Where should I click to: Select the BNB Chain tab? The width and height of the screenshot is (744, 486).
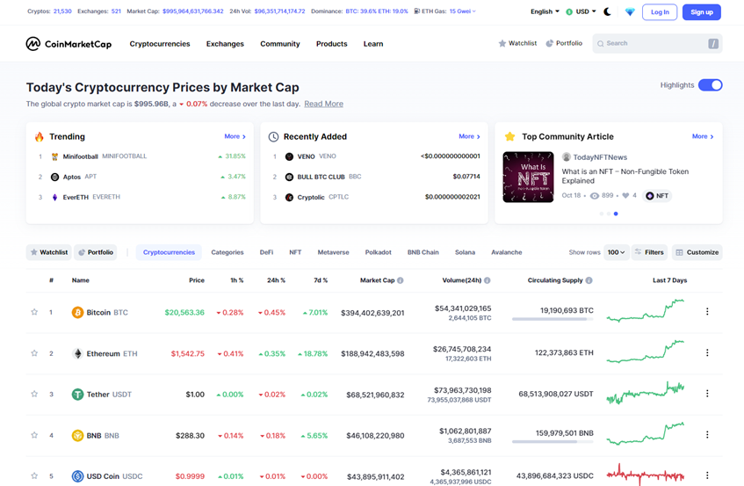tap(423, 252)
